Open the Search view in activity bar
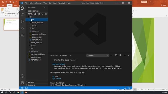The height and width of the screenshot is (94, 168). point(22,15)
